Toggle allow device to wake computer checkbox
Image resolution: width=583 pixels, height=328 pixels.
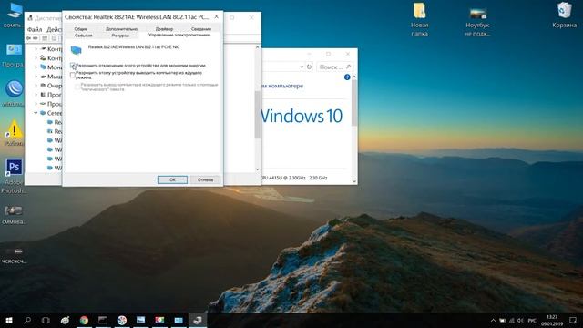[x=73, y=75]
